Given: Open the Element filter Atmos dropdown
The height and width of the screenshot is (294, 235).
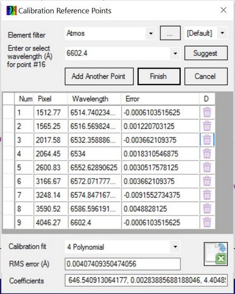Looking at the screenshot, I should 150,33.
